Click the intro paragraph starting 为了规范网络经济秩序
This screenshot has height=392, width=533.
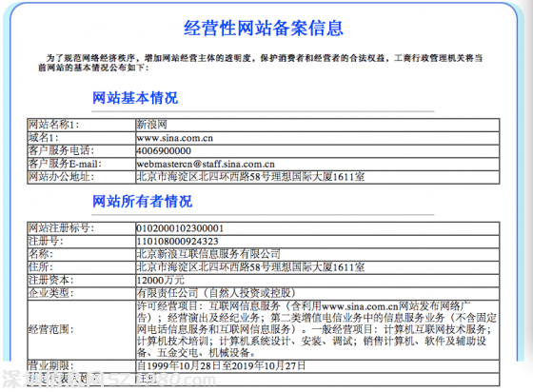pyautogui.click(x=260, y=63)
